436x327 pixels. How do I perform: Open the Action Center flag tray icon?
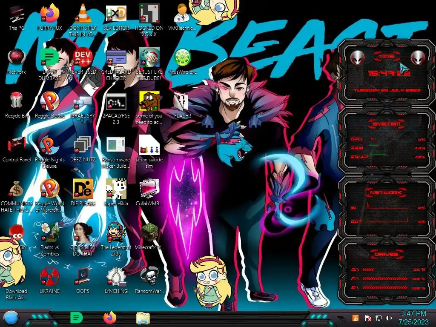368,318
